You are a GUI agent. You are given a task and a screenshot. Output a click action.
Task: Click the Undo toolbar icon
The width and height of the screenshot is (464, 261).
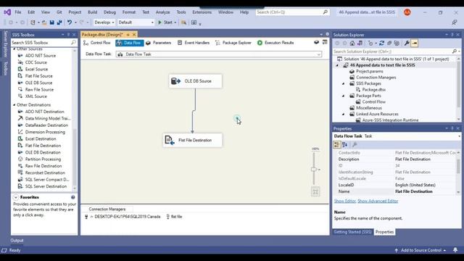(x=70, y=22)
